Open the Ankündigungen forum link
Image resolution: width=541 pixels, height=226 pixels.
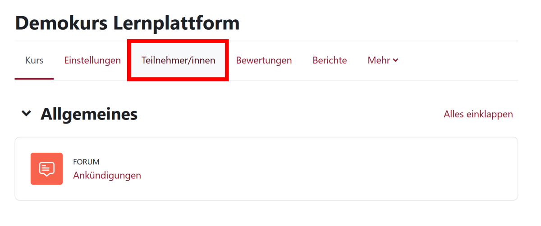pyautogui.click(x=107, y=175)
